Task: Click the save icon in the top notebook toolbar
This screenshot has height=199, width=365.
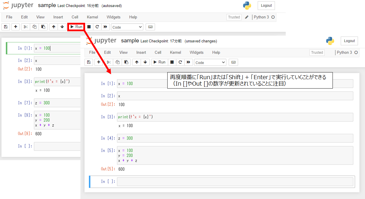Action: click(x=6, y=27)
